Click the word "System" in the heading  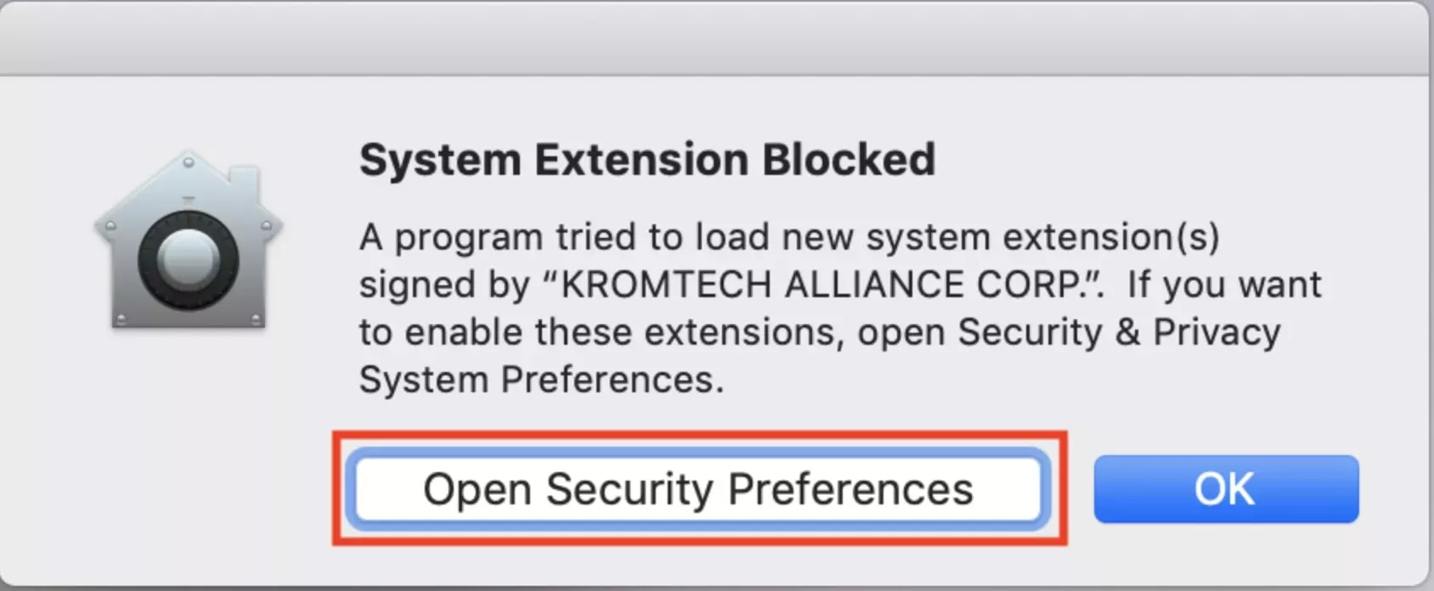(440, 160)
